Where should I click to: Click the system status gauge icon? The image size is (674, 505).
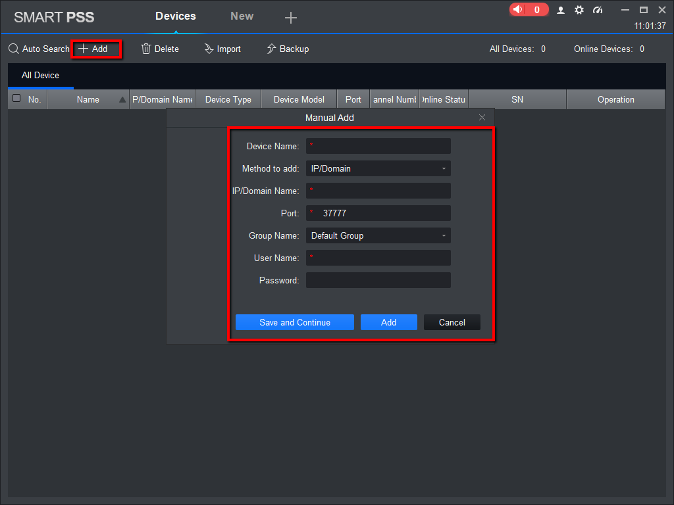(598, 10)
